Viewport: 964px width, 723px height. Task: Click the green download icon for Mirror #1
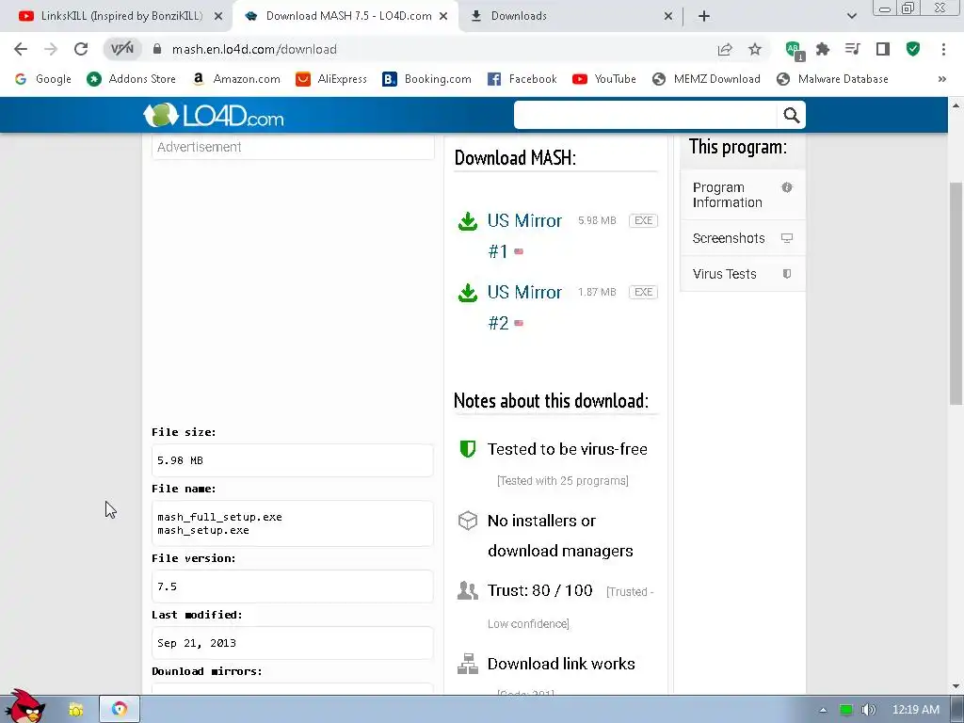468,221
